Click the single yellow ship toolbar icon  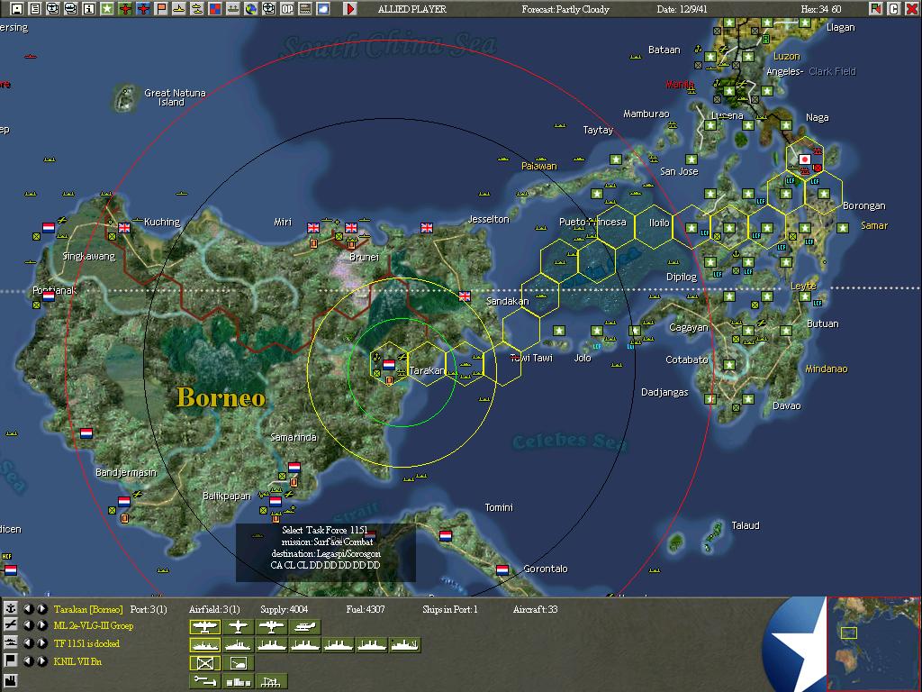point(179,8)
